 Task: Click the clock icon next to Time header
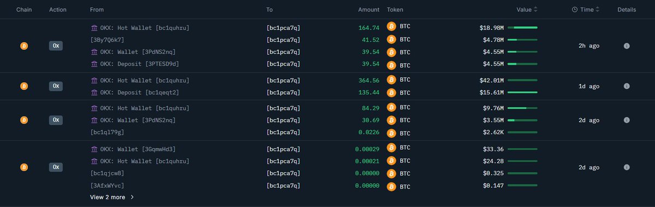[x=575, y=10]
